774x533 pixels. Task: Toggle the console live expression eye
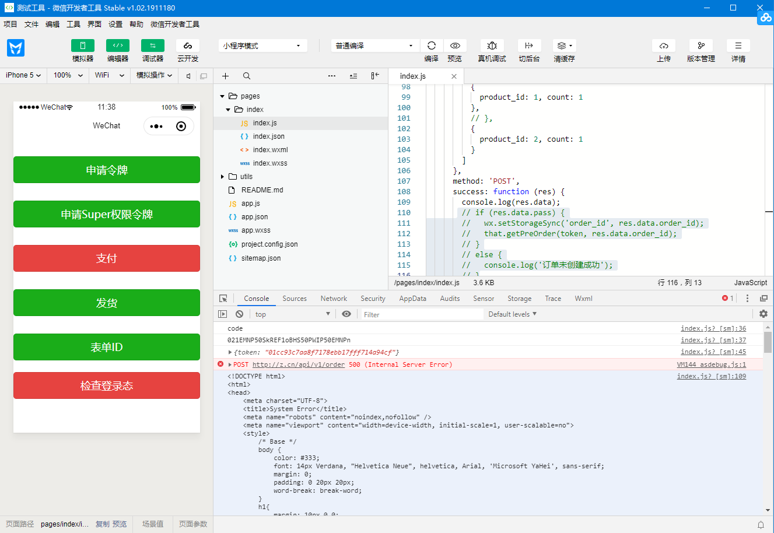pos(346,314)
